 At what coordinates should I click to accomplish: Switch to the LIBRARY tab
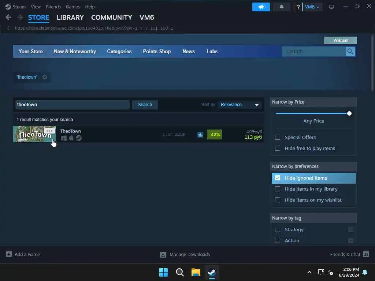[70, 18]
